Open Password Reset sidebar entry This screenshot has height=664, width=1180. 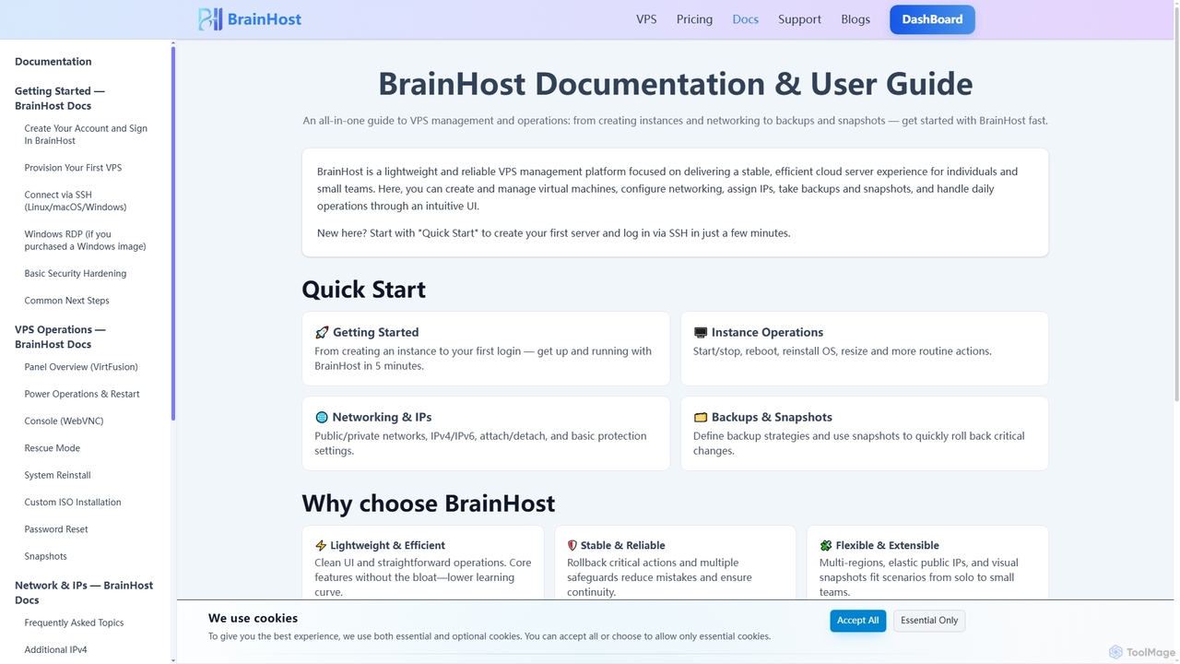pyautogui.click(x=56, y=529)
